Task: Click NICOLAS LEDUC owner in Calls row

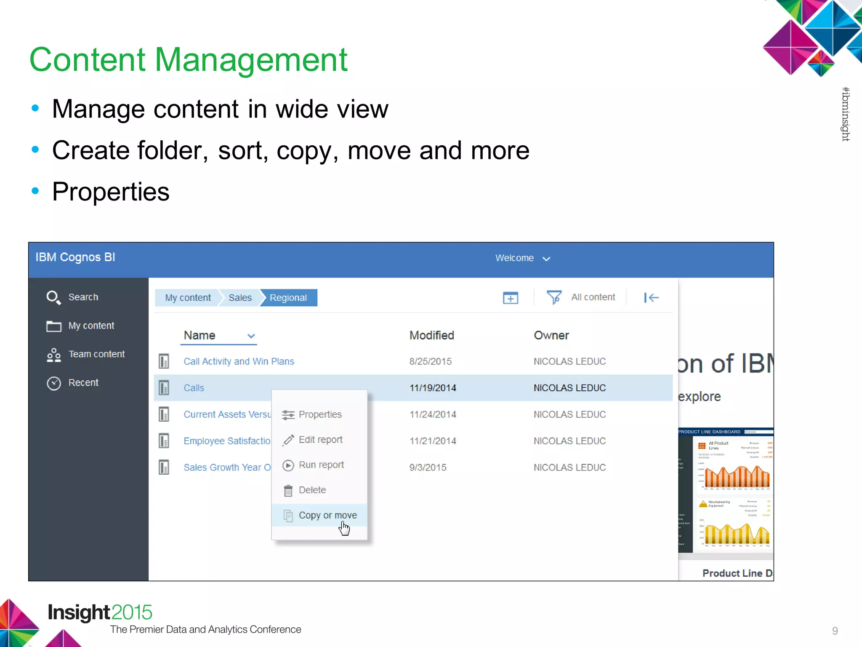Action: pyautogui.click(x=570, y=388)
